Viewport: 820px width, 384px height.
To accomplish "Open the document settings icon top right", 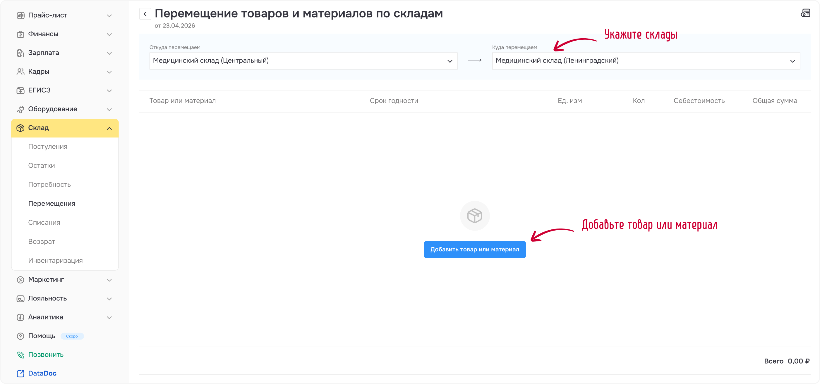I will pyautogui.click(x=805, y=13).
